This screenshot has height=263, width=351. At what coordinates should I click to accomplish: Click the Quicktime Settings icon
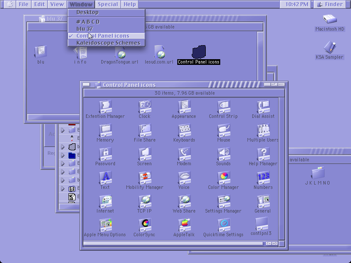coord(224,225)
